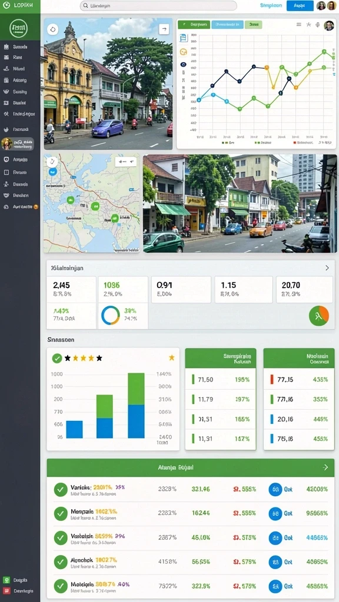Screen dimensions: 339x602
Task: Click the search input field at top
Action: click(158, 6)
